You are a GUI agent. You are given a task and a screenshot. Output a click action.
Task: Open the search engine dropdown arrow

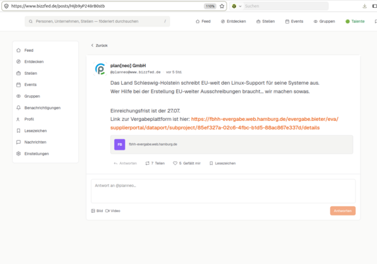tap(240, 6)
